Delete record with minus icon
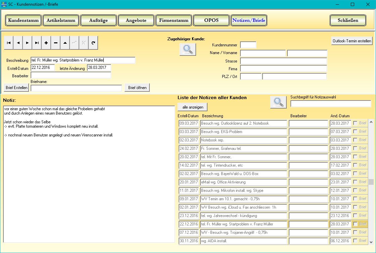Viewport: 376px width, 253px height. pyautogui.click(x=55, y=43)
